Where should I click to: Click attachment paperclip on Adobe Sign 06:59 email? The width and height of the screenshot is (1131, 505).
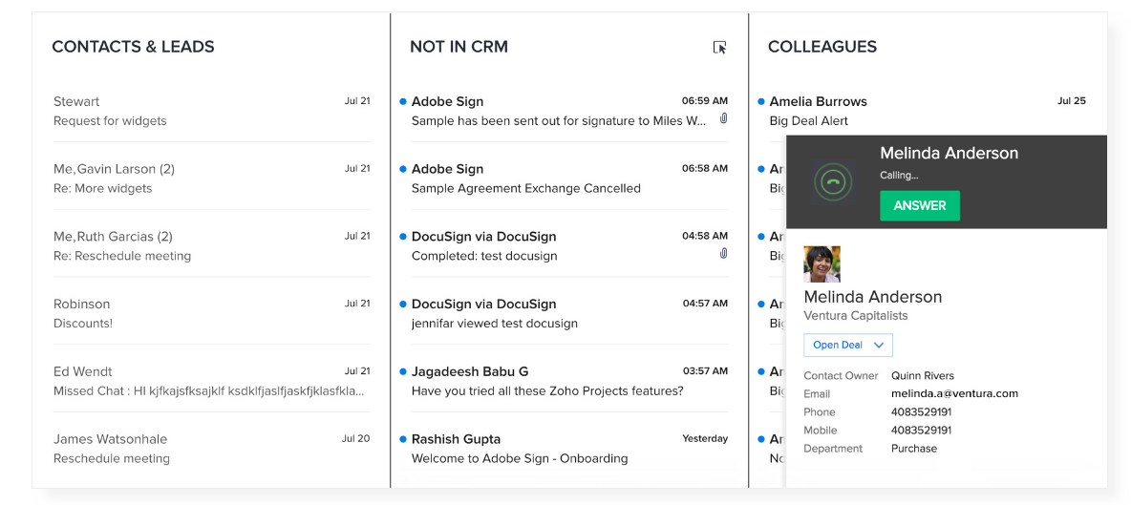coord(724,119)
